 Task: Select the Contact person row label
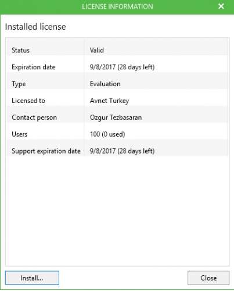pyautogui.click(x=34, y=118)
